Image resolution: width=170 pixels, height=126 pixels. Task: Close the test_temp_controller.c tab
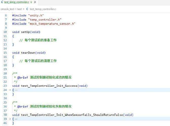[x=35, y=2]
